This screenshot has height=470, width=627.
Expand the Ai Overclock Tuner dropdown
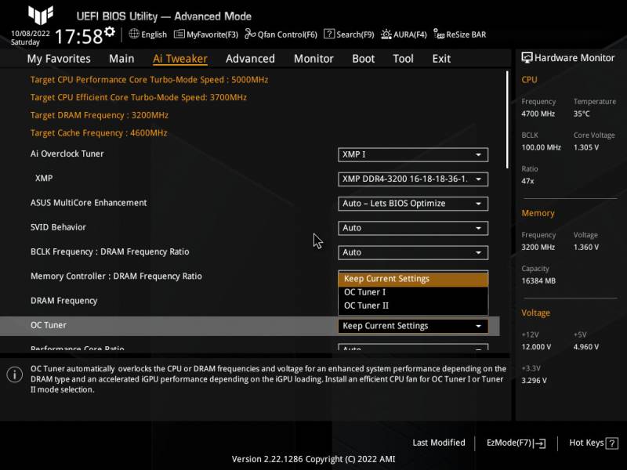coord(413,154)
